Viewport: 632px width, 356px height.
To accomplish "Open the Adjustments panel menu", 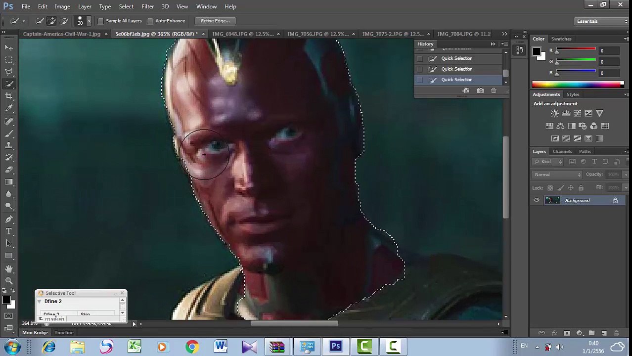I will pyautogui.click(x=627, y=94).
